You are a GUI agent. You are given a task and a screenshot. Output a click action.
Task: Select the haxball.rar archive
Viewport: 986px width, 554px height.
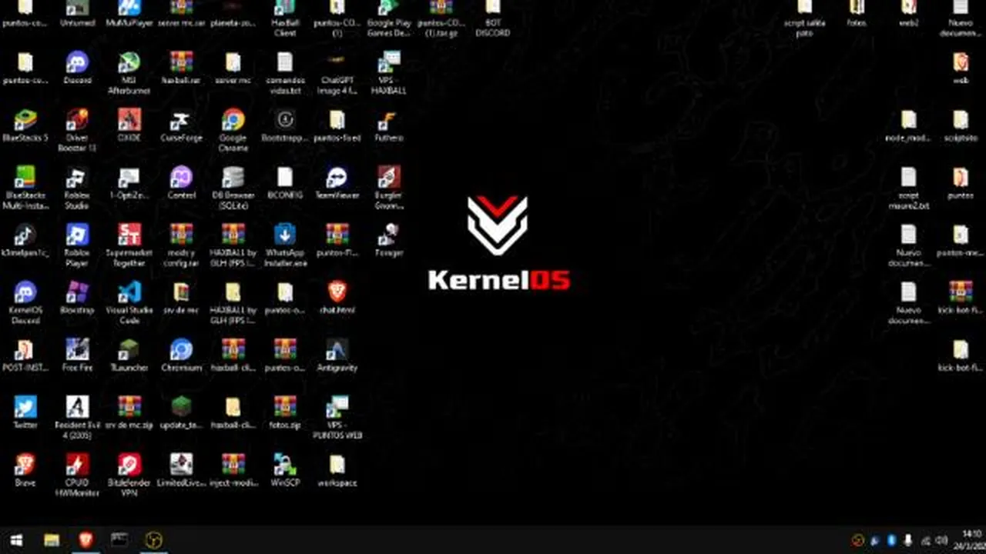click(x=181, y=68)
